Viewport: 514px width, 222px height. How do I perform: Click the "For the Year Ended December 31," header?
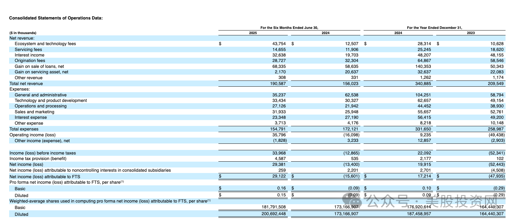[434, 28]
